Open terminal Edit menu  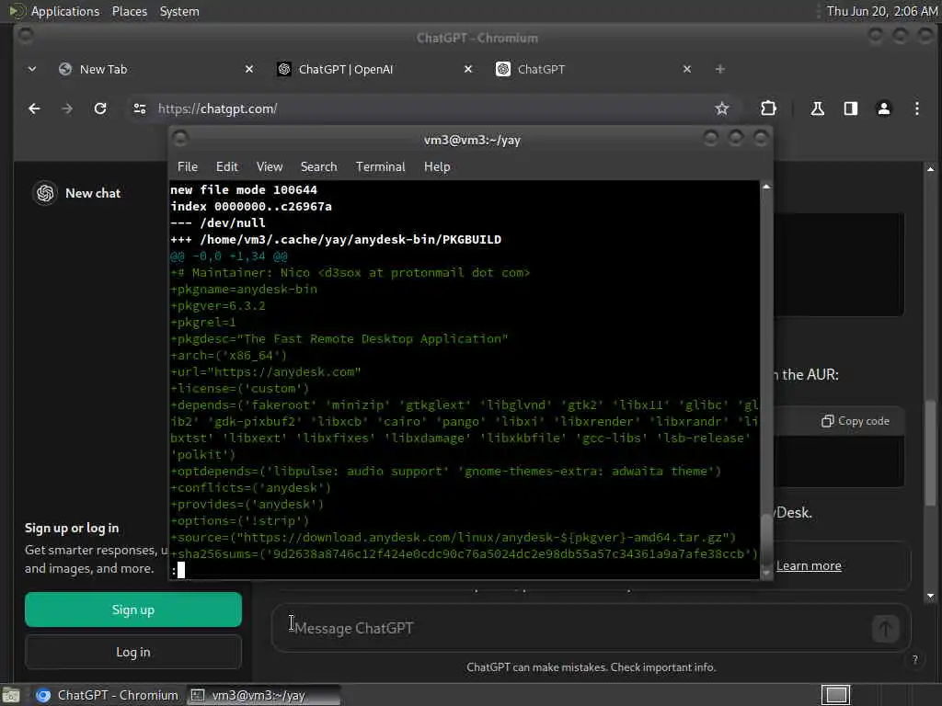[x=226, y=167]
